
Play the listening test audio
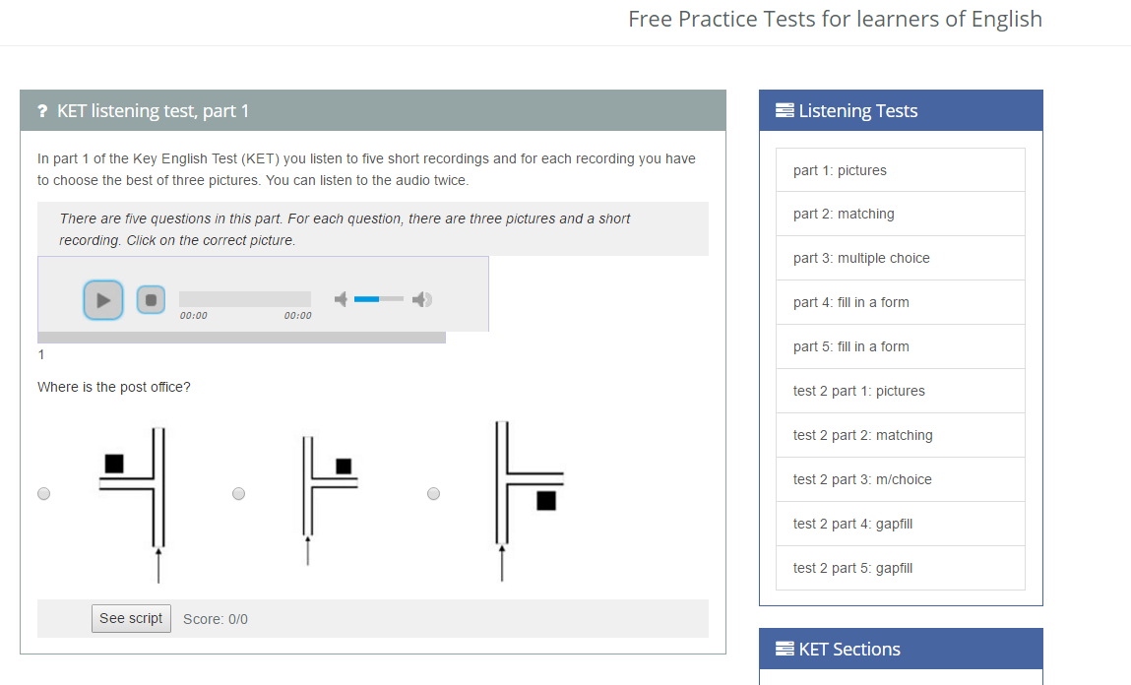[103, 300]
